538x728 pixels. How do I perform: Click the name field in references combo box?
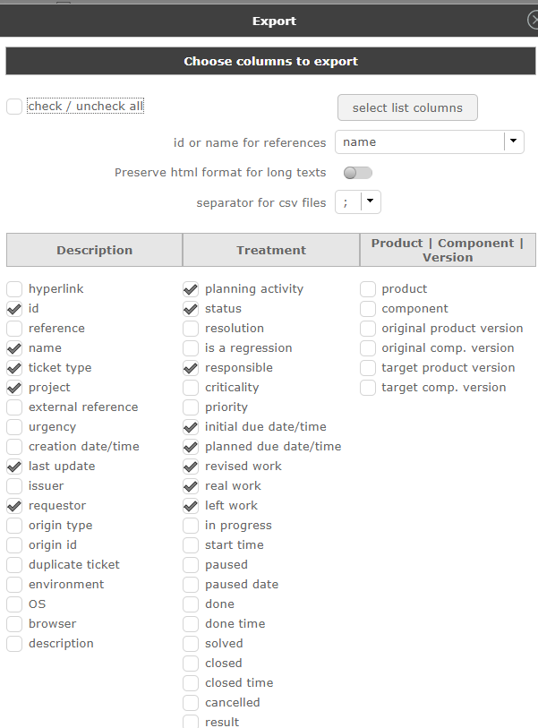(418, 141)
